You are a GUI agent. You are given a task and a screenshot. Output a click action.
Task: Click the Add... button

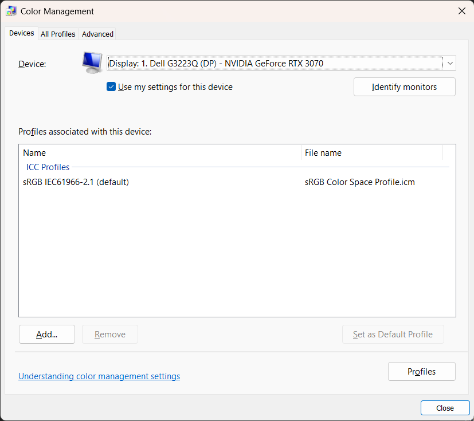(x=47, y=335)
